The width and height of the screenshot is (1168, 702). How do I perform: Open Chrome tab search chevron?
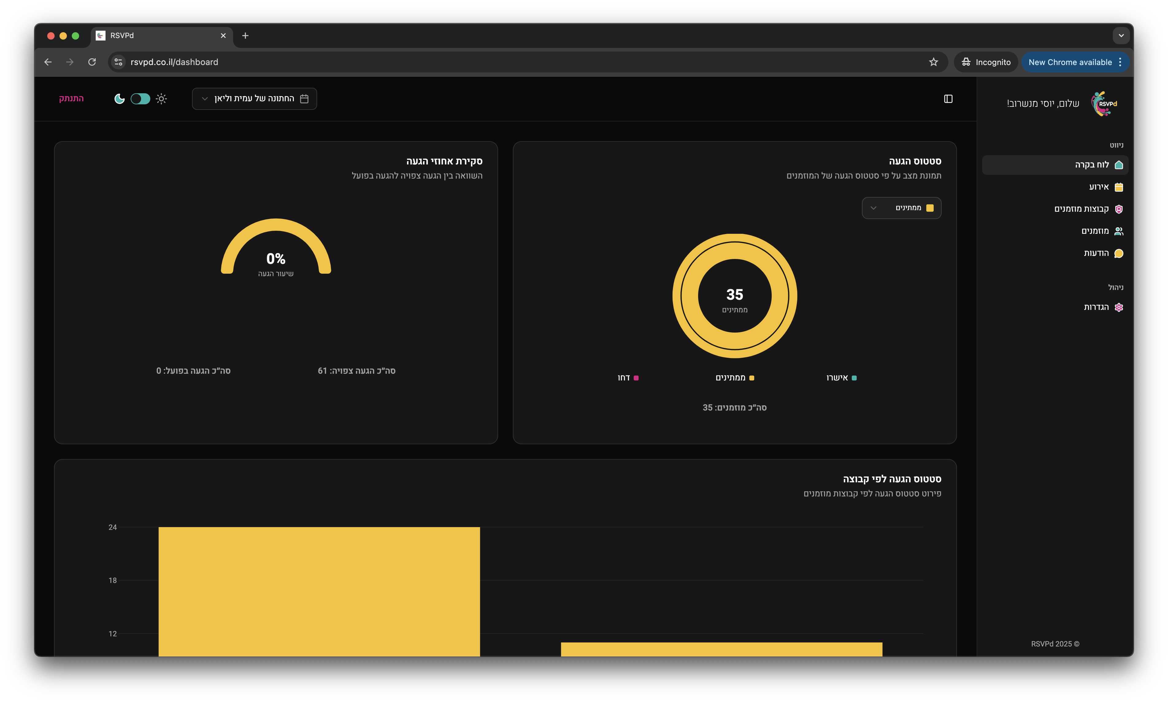pos(1121,36)
